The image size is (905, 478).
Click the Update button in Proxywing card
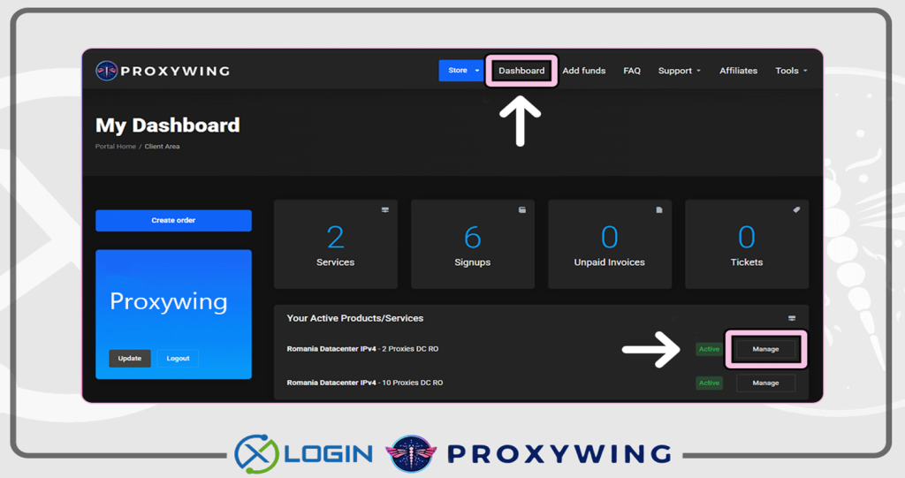(x=130, y=359)
